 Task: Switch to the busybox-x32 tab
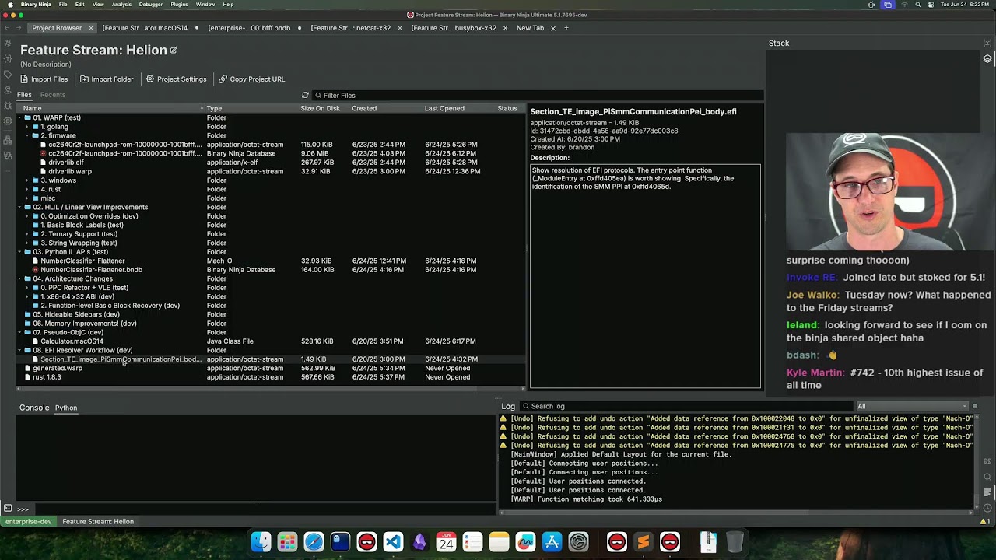[454, 28]
